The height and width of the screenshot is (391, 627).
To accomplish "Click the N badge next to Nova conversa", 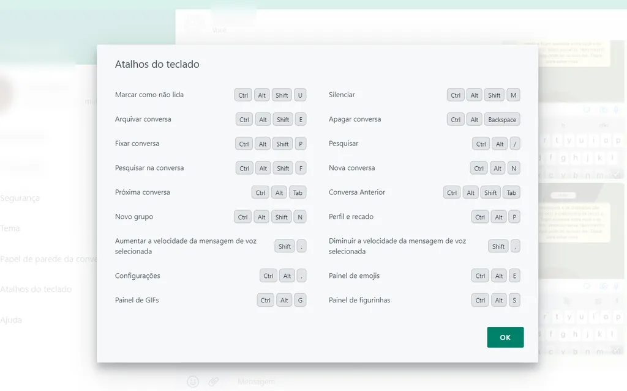I will [x=514, y=167].
